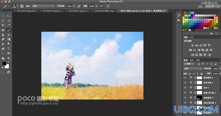
Task: Select the Type tool
Action: click(x=9, y=49)
